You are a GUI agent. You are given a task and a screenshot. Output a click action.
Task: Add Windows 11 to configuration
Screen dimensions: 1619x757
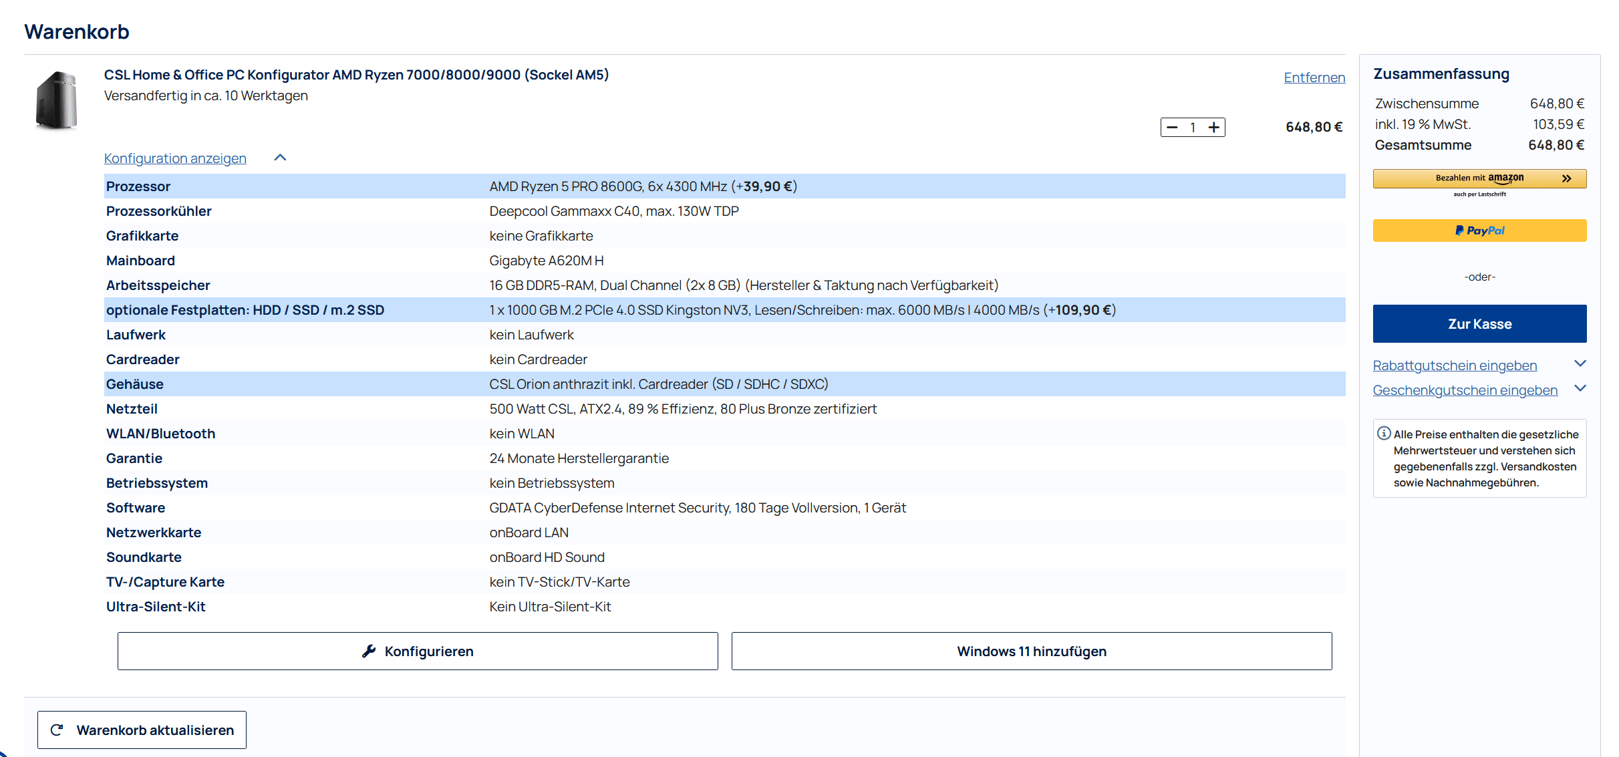(1031, 651)
